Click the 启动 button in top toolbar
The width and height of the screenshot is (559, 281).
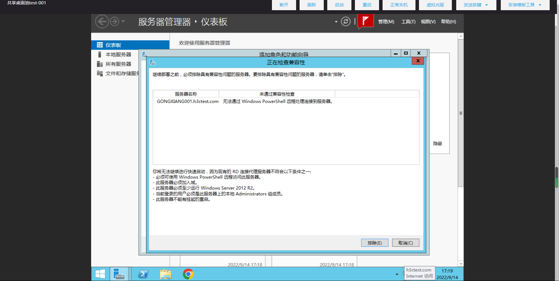click(x=339, y=5)
